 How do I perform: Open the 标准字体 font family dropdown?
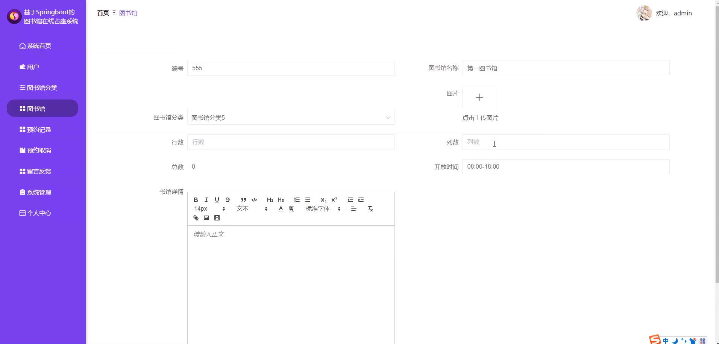pos(323,209)
